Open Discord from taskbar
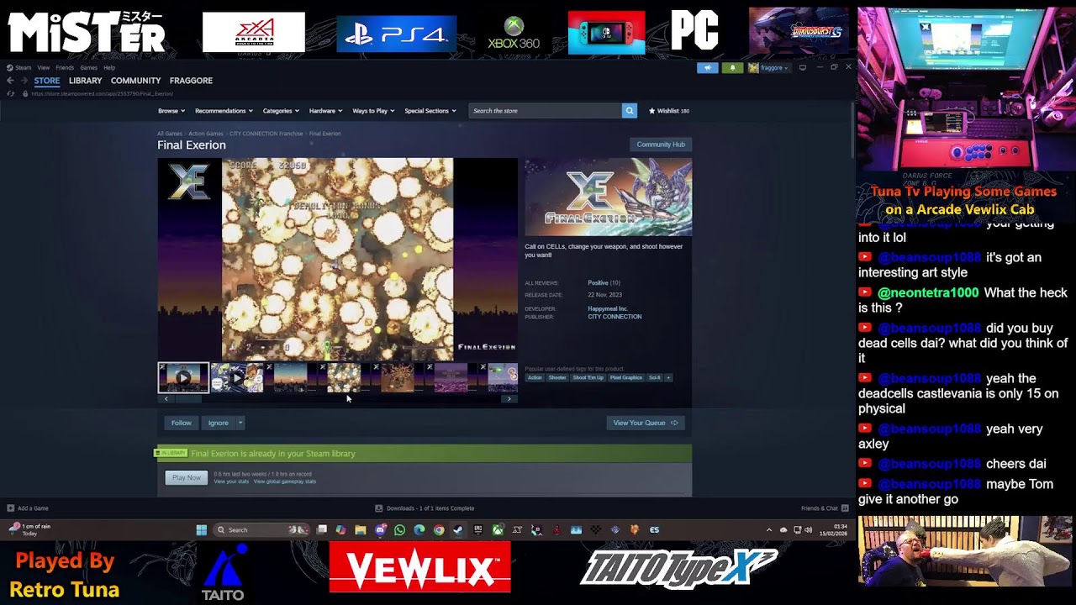 pos(380,530)
